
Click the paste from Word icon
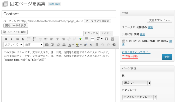pyautogui.click(x=52, y=45)
